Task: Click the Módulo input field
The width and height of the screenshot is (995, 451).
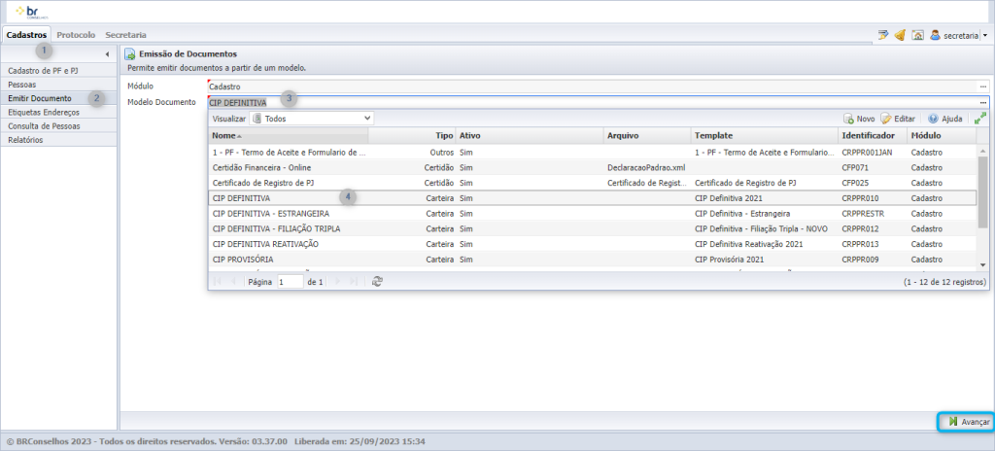Action: coord(592,87)
